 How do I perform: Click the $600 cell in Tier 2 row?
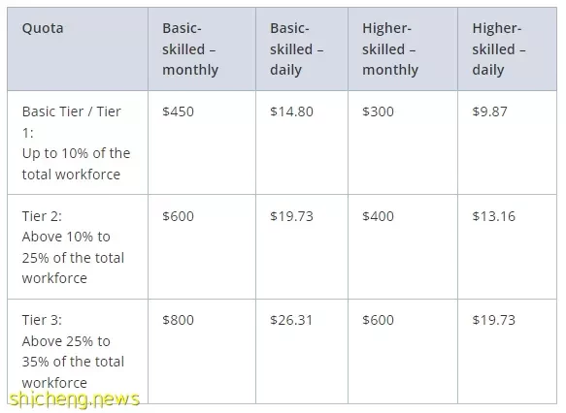coord(202,247)
